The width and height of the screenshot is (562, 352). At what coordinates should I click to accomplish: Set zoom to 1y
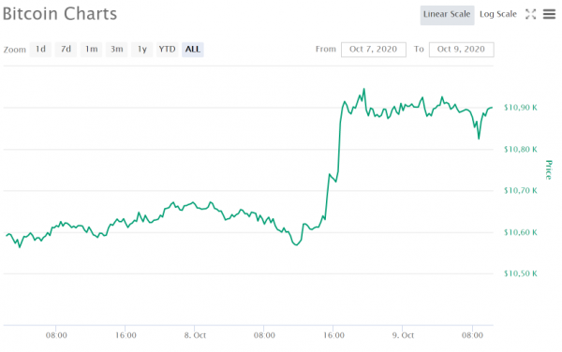click(142, 50)
